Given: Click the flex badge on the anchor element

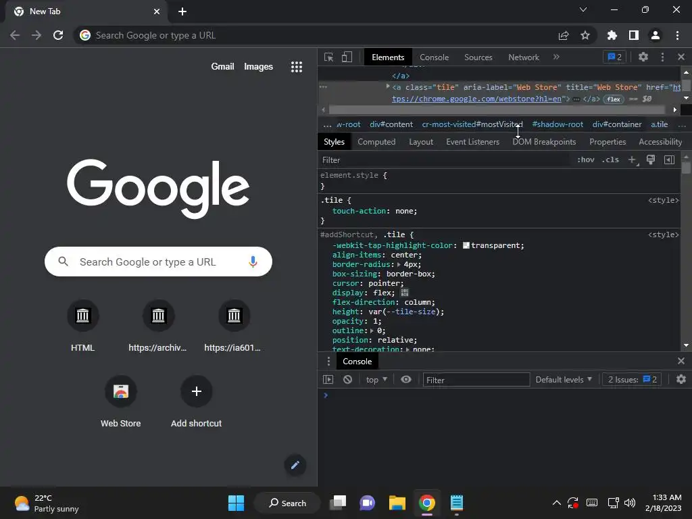Looking at the screenshot, I should click(x=614, y=99).
